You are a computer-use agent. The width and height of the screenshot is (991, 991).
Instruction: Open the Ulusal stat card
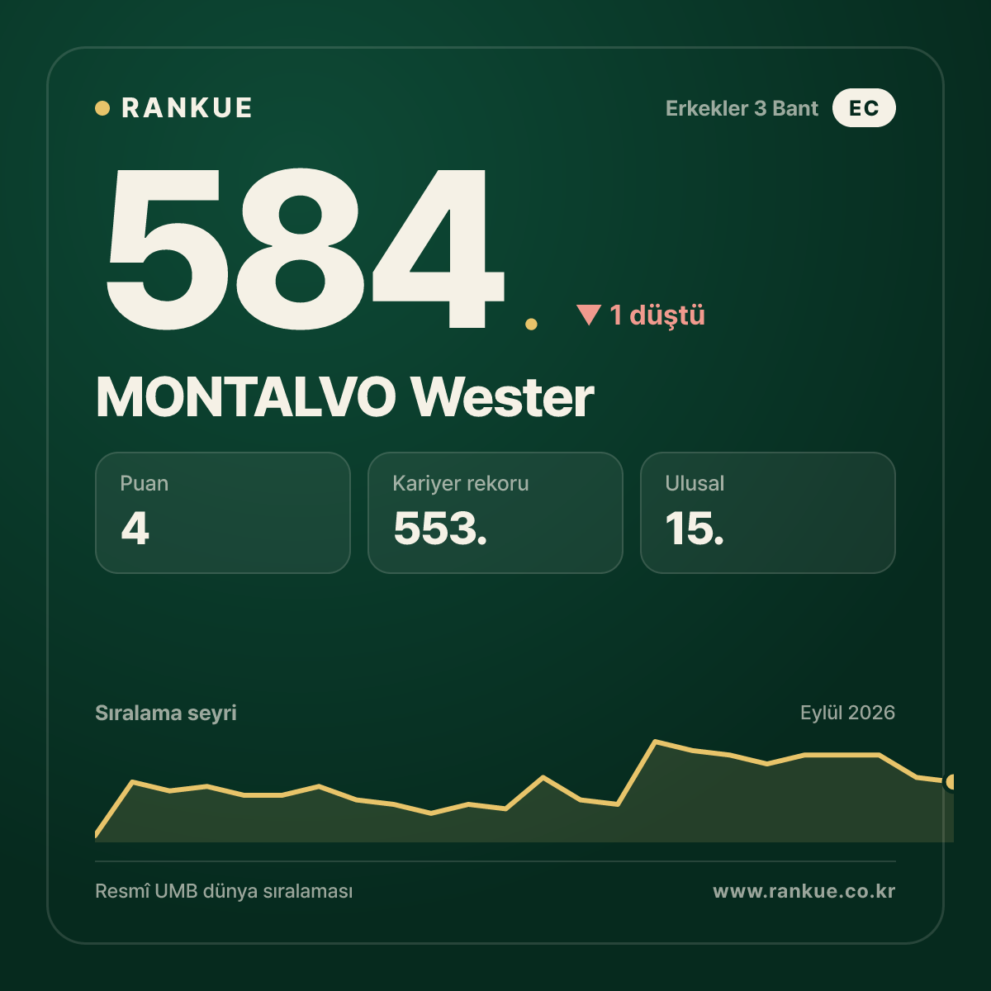coord(768,513)
